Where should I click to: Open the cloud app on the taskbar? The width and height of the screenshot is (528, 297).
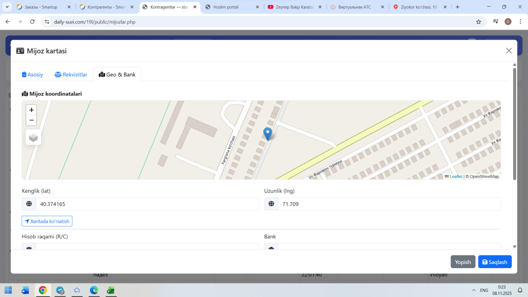pyautogui.click(x=77, y=290)
